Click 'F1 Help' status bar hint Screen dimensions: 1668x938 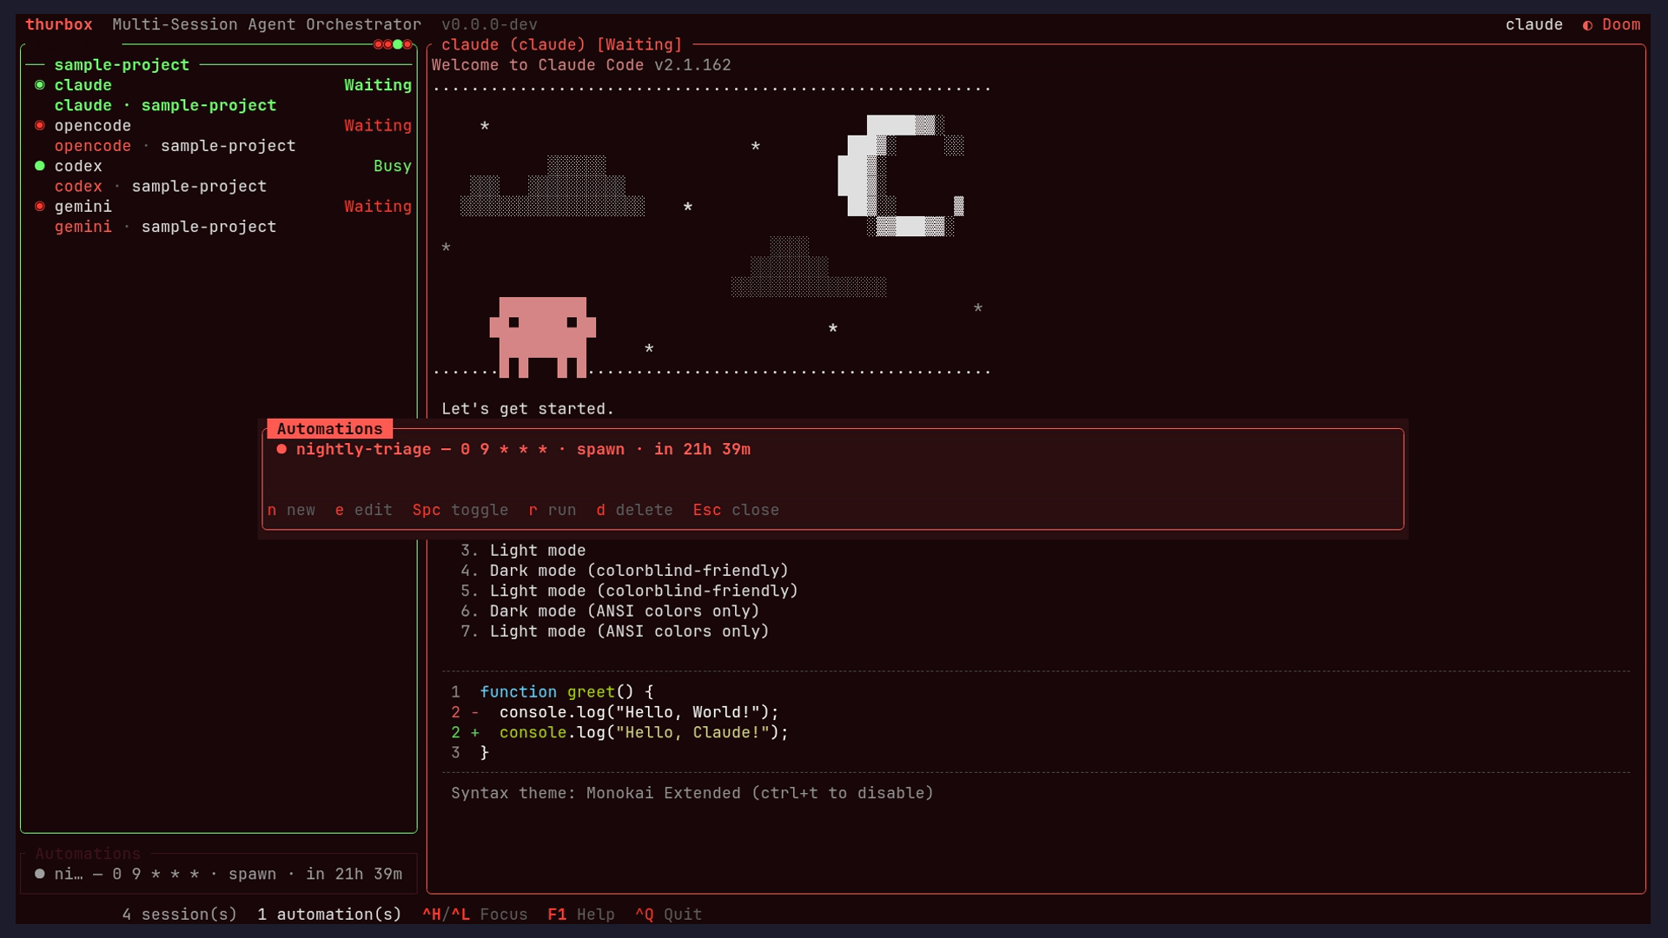580,915
